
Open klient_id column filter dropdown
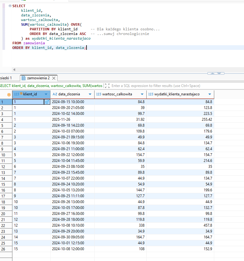point(46,94)
